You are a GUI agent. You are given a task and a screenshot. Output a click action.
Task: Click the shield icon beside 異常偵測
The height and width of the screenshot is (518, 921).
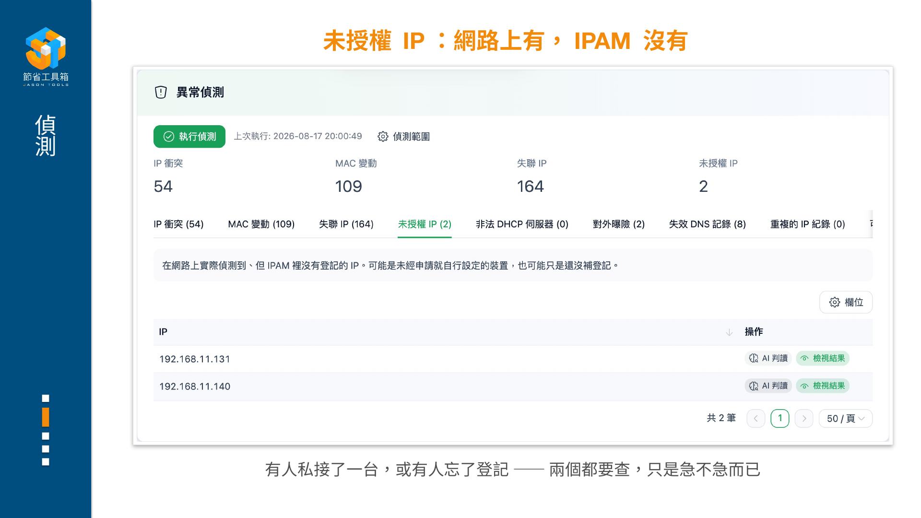161,92
